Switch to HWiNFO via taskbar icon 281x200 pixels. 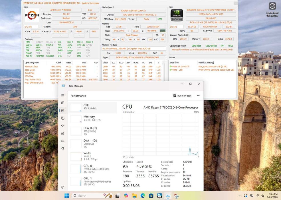pos(159,196)
